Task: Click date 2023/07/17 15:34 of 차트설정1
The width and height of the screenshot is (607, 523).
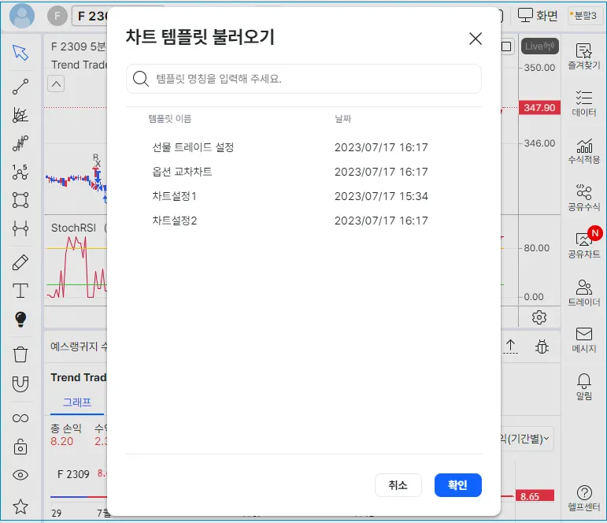Action: coord(381,196)
